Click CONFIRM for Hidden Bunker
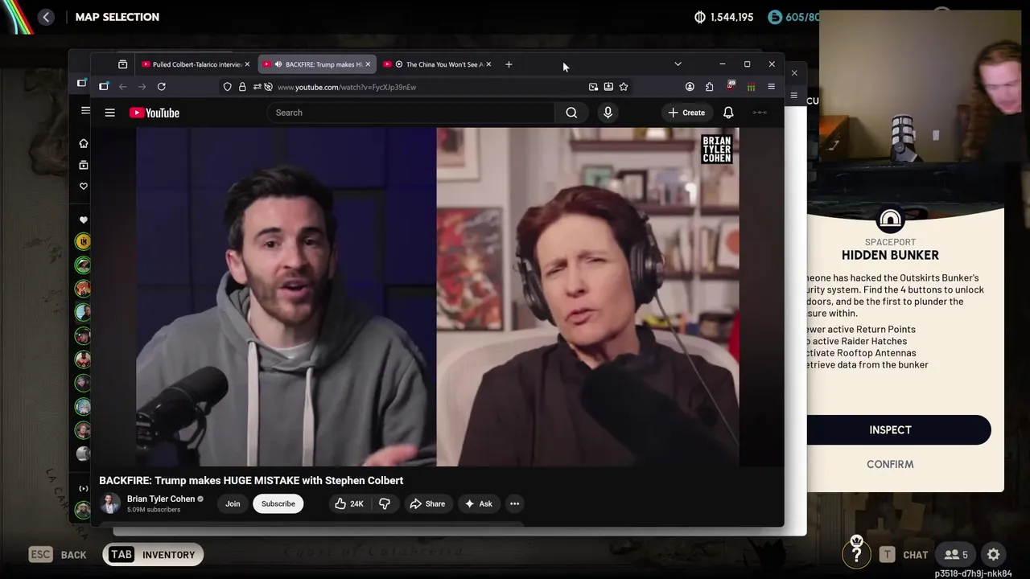Screen dimensions: 1030x579 pyautogui.click(x=890, y=464)
